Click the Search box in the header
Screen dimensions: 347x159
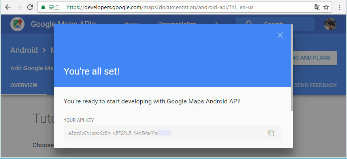coord(275,24)
